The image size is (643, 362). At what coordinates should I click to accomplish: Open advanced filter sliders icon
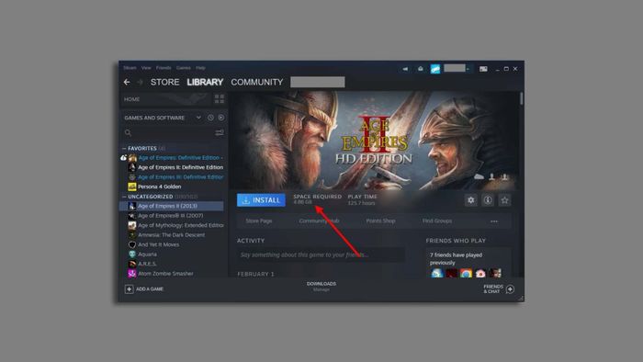(x=220, y=132)
